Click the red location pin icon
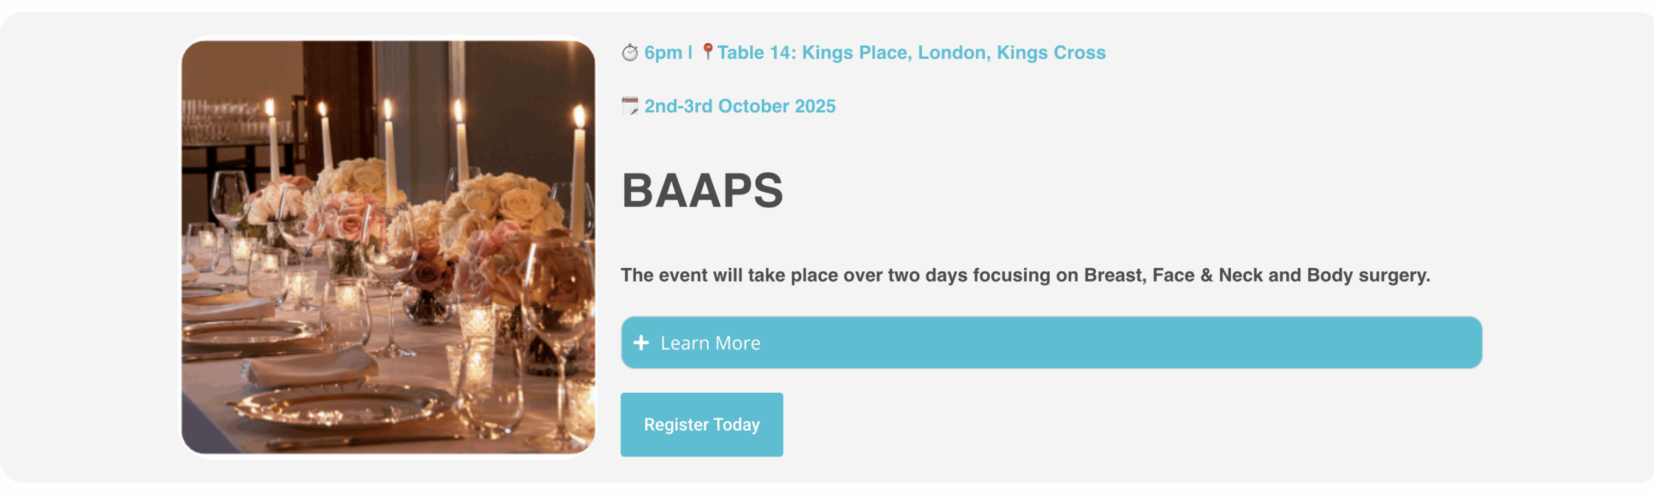Image resolution: width=1654 pixels, height=494 pixels. click(707, 53)
